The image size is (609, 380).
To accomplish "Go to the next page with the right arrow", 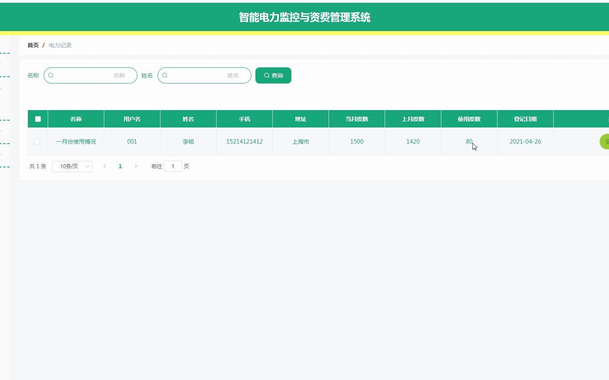I will pos(136,166).
